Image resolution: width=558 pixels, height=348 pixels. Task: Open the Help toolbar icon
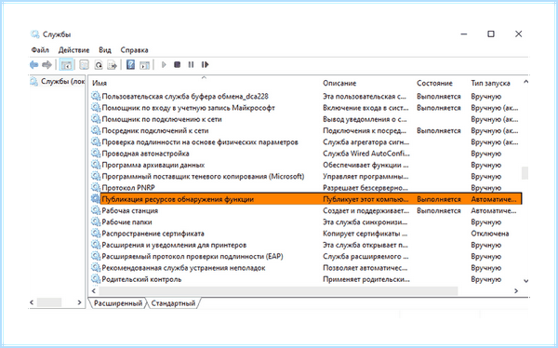(130, 65)
